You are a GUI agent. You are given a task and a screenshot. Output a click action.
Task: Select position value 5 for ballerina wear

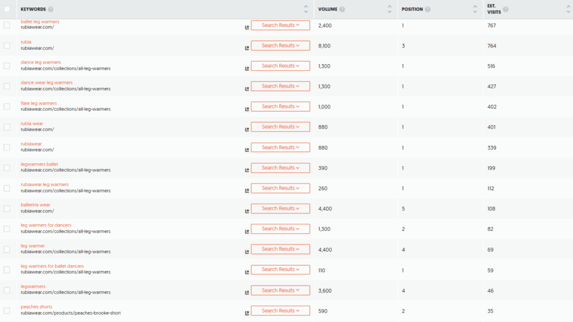click(403, 209)
